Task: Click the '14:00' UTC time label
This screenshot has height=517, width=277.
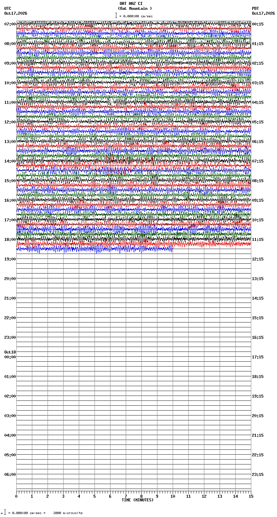Action: [10, 161]
